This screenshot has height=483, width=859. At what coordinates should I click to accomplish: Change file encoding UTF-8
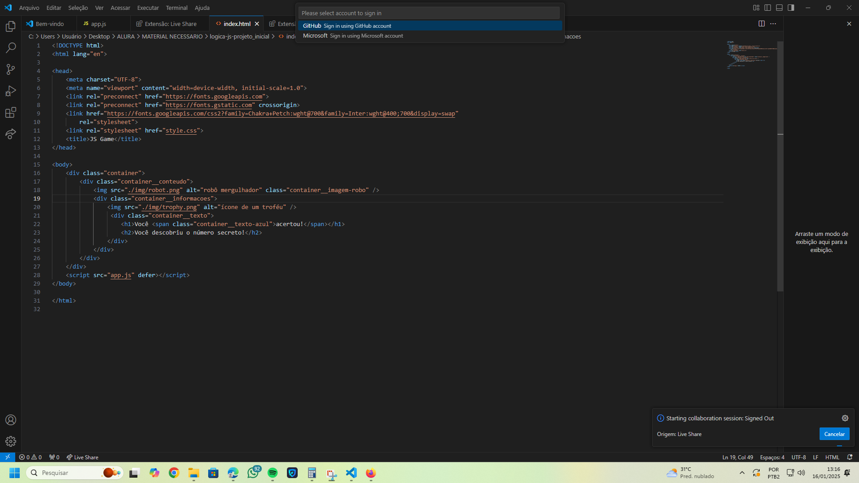(798, 457)
